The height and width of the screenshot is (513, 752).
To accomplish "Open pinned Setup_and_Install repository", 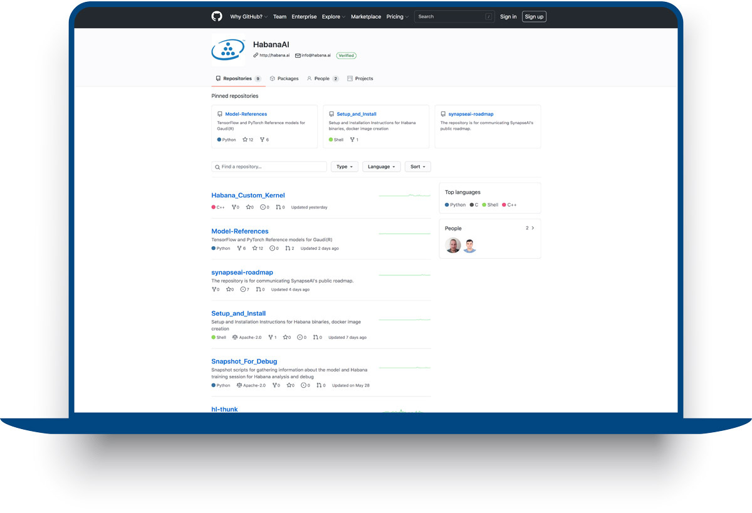I will point(357,114).
